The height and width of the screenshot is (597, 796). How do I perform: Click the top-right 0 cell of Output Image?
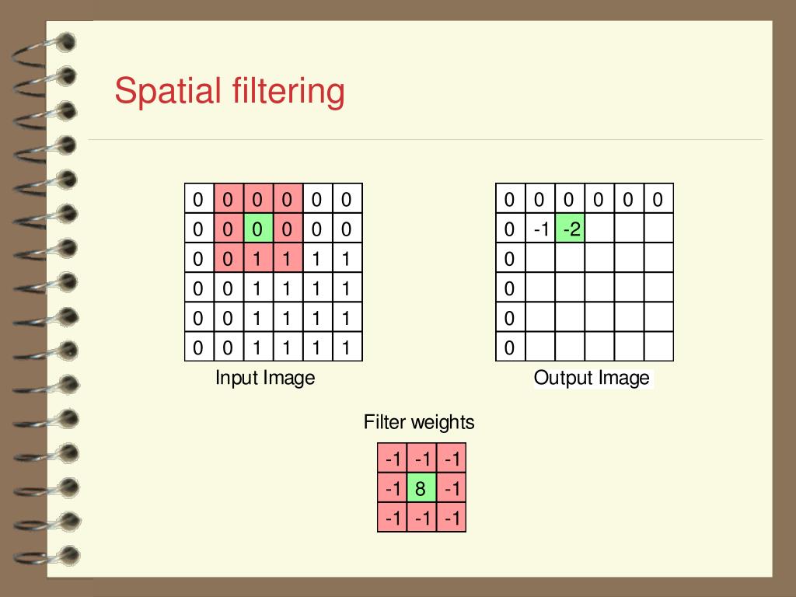click(x=658, y=198)
